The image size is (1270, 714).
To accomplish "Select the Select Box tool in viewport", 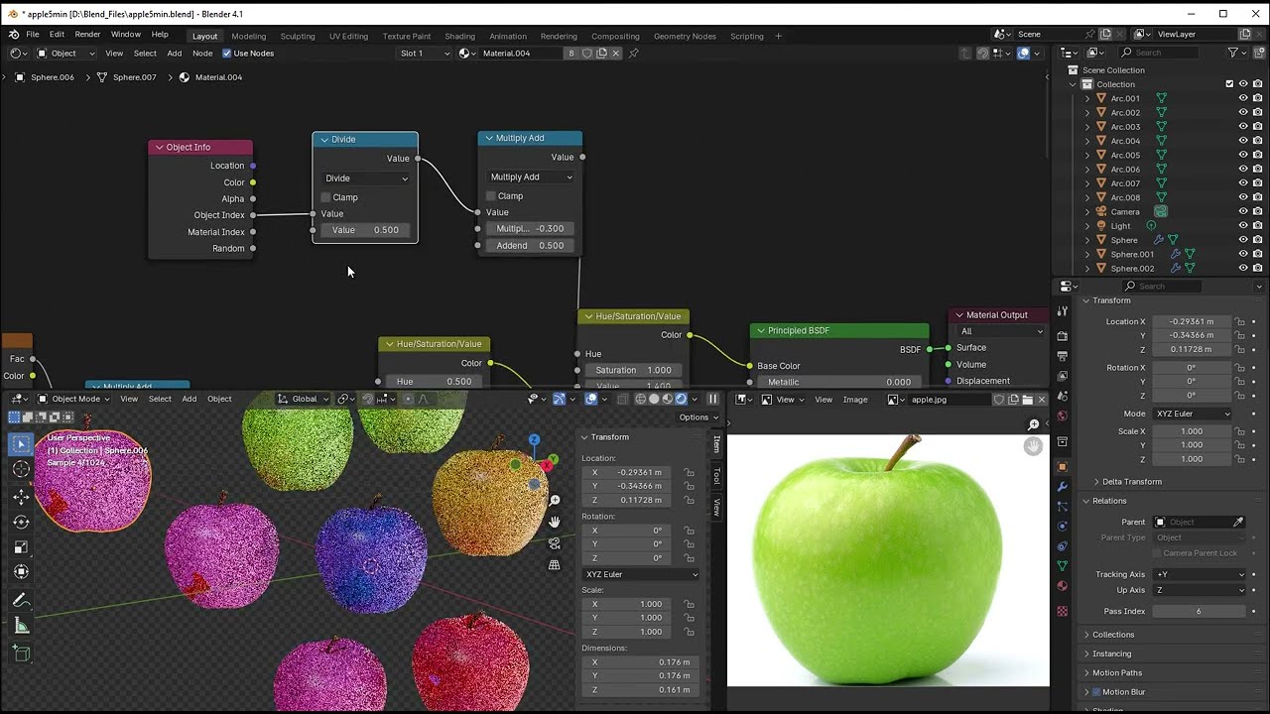I will [x=21, y=444].
